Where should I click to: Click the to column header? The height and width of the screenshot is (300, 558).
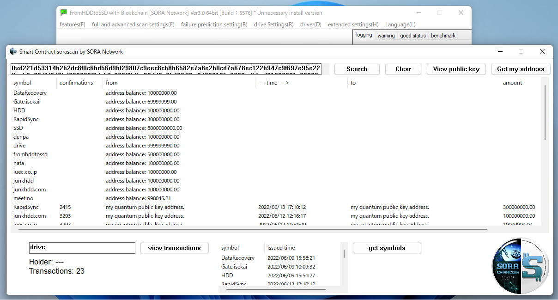(x=424, y=83)
